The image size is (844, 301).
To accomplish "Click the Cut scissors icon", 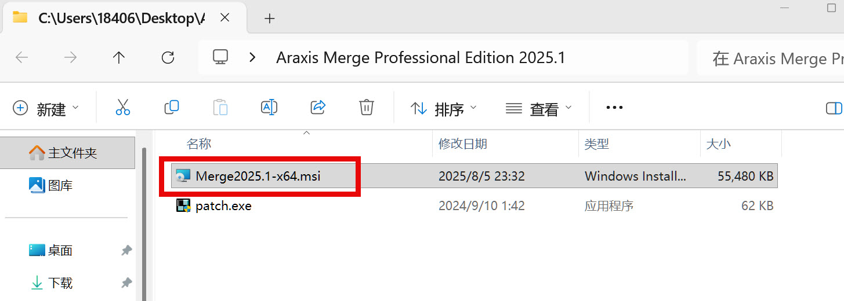I will [123, 107].
